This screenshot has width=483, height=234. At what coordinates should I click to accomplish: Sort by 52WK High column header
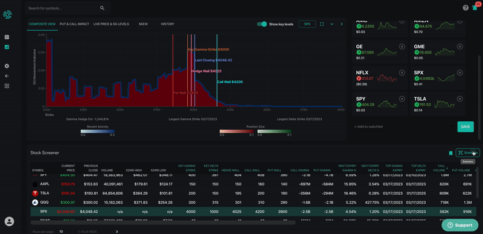click(x=133, y=170)
